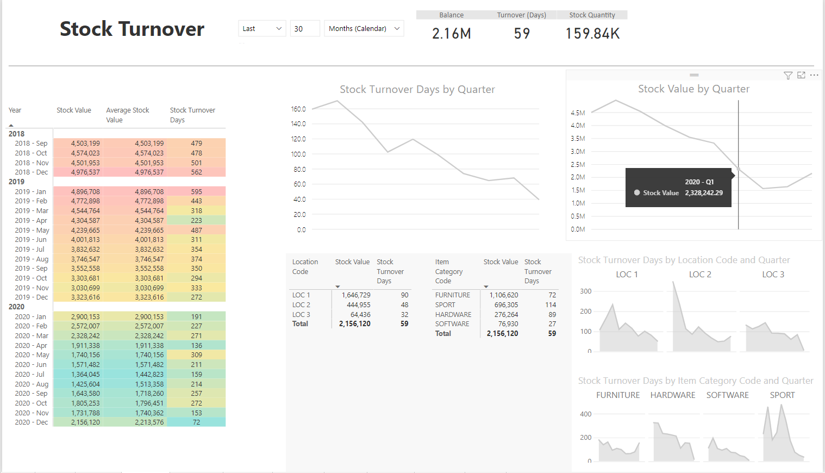Open the Last relative date dropdown

tap(262, 29)
